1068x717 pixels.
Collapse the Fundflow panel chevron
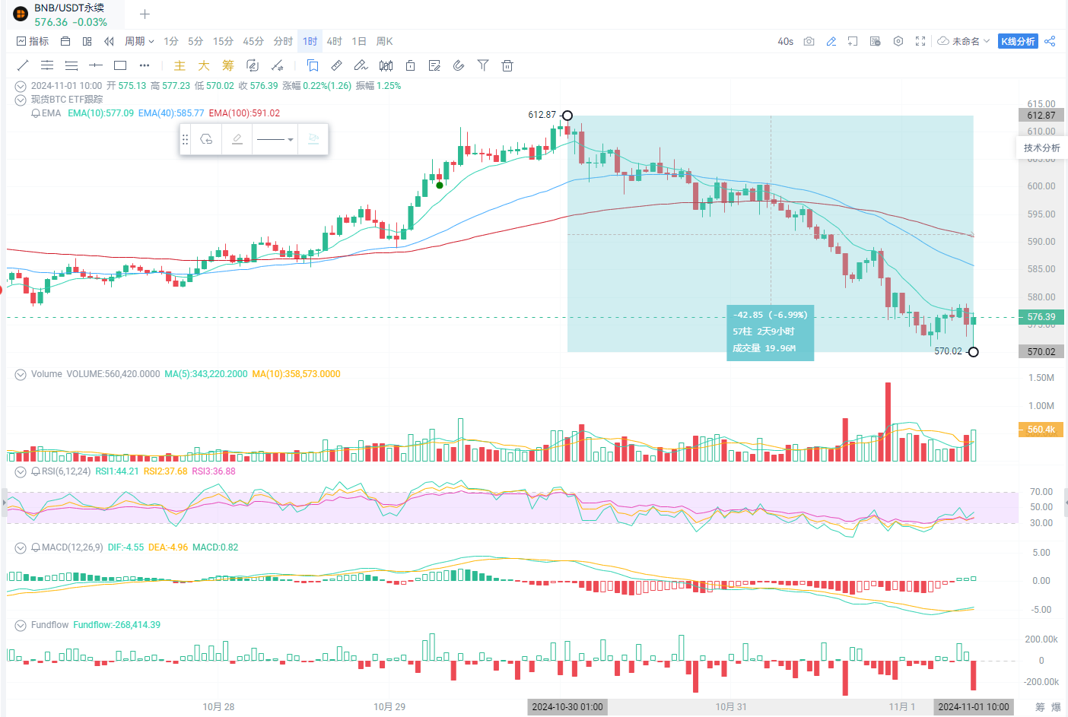(21, 625)
